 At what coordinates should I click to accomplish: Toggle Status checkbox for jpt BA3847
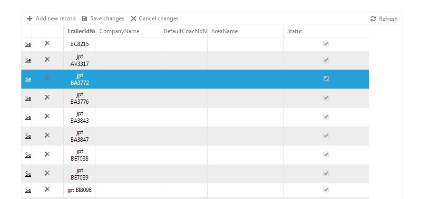[x=326, y=136]
